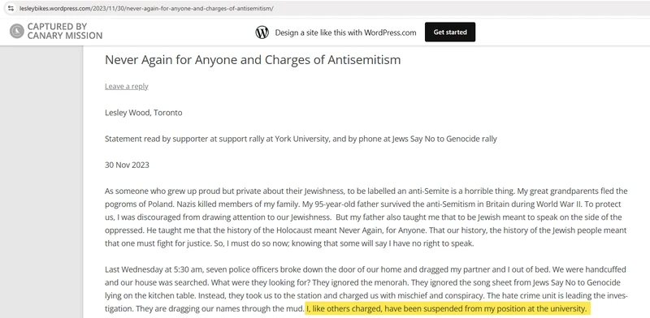
Task: Click the WordPress logo icon
Action: 262,32
